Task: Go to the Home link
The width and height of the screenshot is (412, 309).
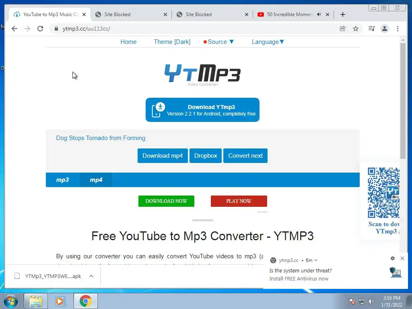Action: [x=128, y=42]
